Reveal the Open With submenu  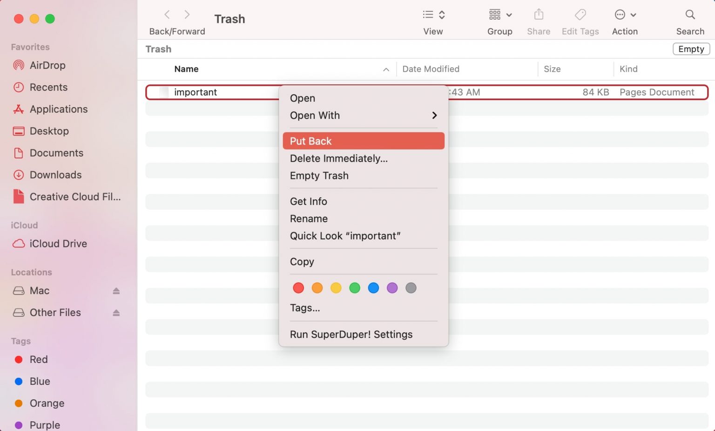click(x=315, y=116)
